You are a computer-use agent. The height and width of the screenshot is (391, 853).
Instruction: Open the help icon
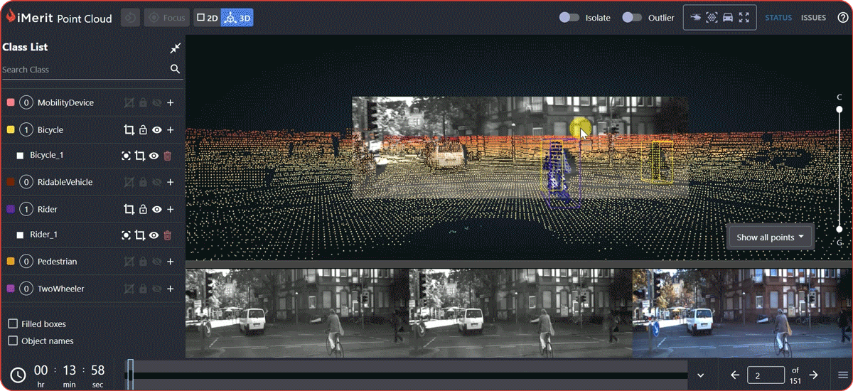pos(842,18)
